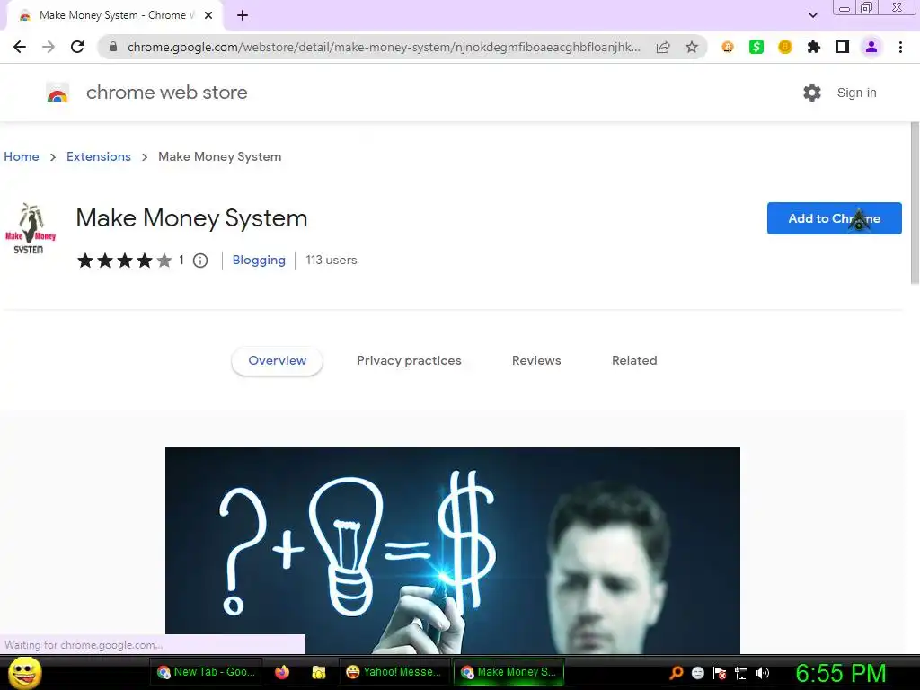The width and height of the screenshot is (920, 690).
Task: Share this page from address bar
Action: click(x=663, y=47)
